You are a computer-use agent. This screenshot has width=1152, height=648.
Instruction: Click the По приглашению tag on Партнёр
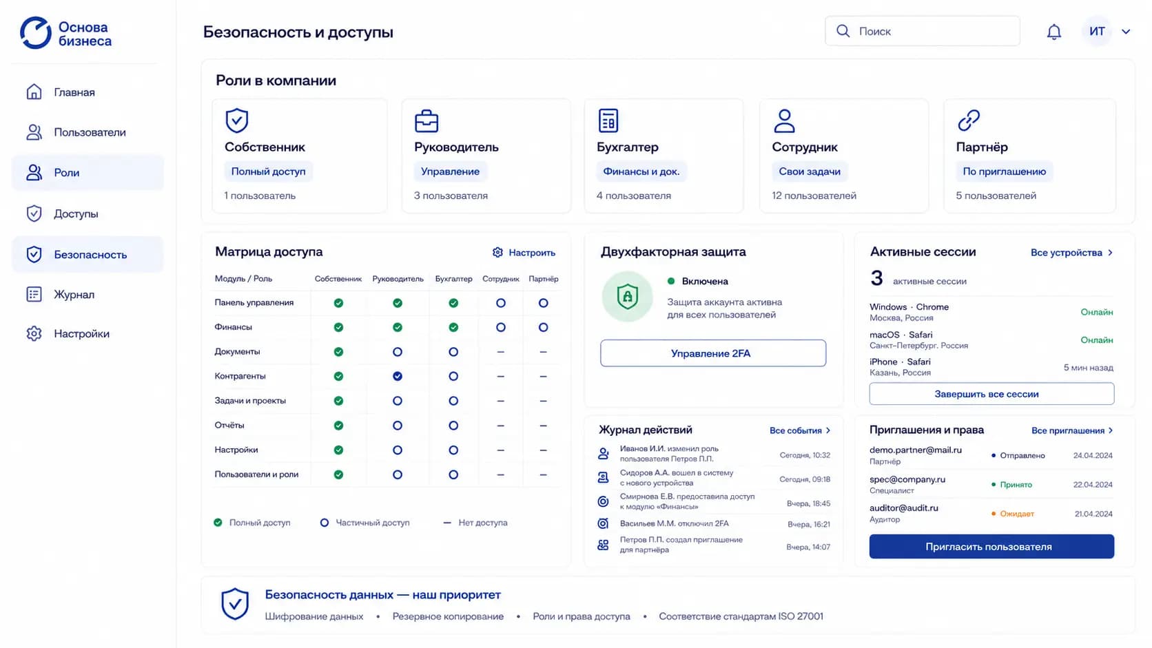[1004, 171]
